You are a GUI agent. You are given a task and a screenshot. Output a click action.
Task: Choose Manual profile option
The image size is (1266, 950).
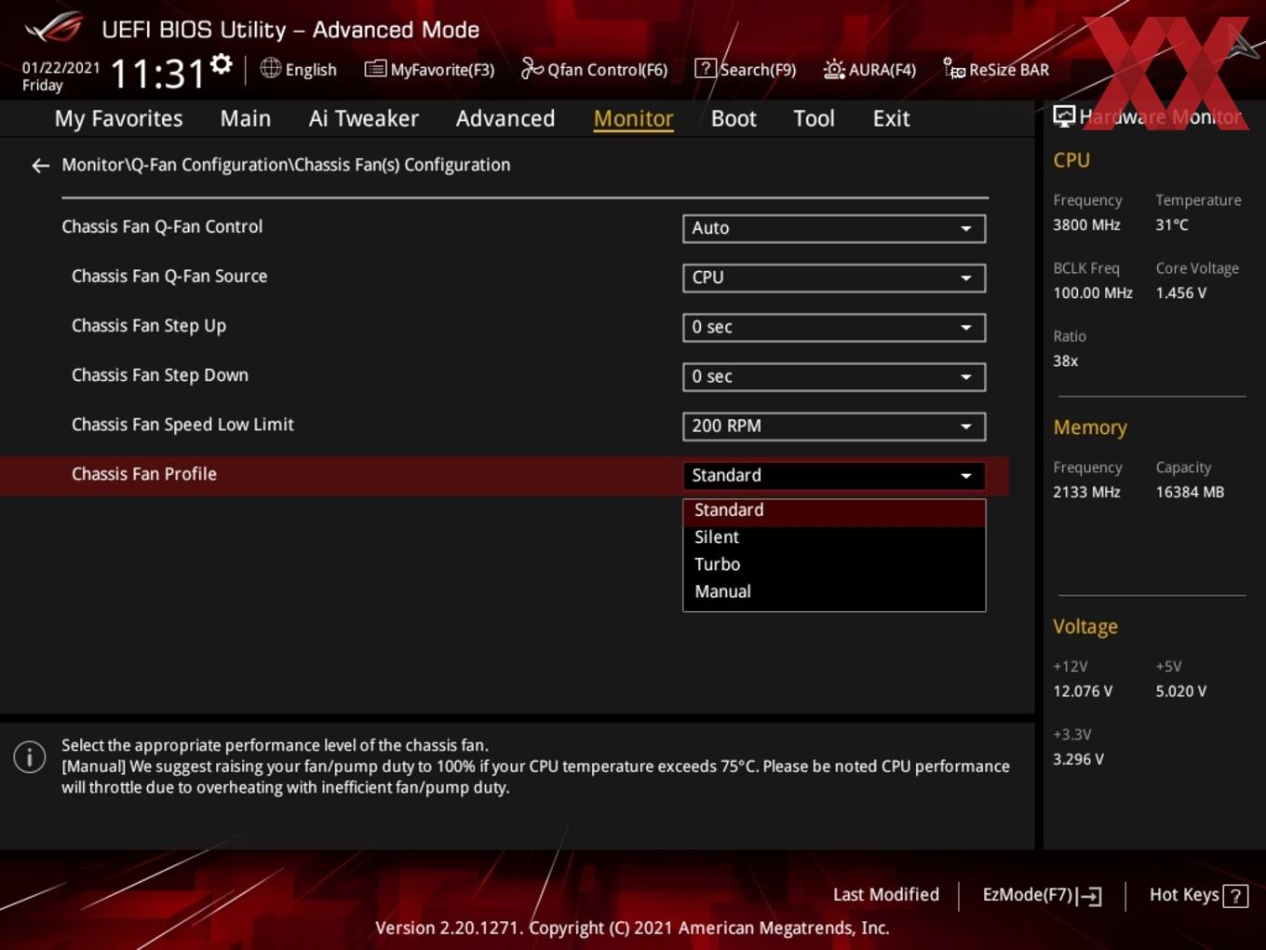[834, 591]
